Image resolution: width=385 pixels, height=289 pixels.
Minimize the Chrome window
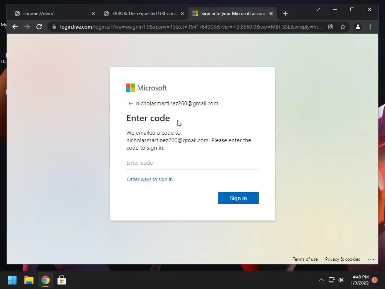point(335,9)
